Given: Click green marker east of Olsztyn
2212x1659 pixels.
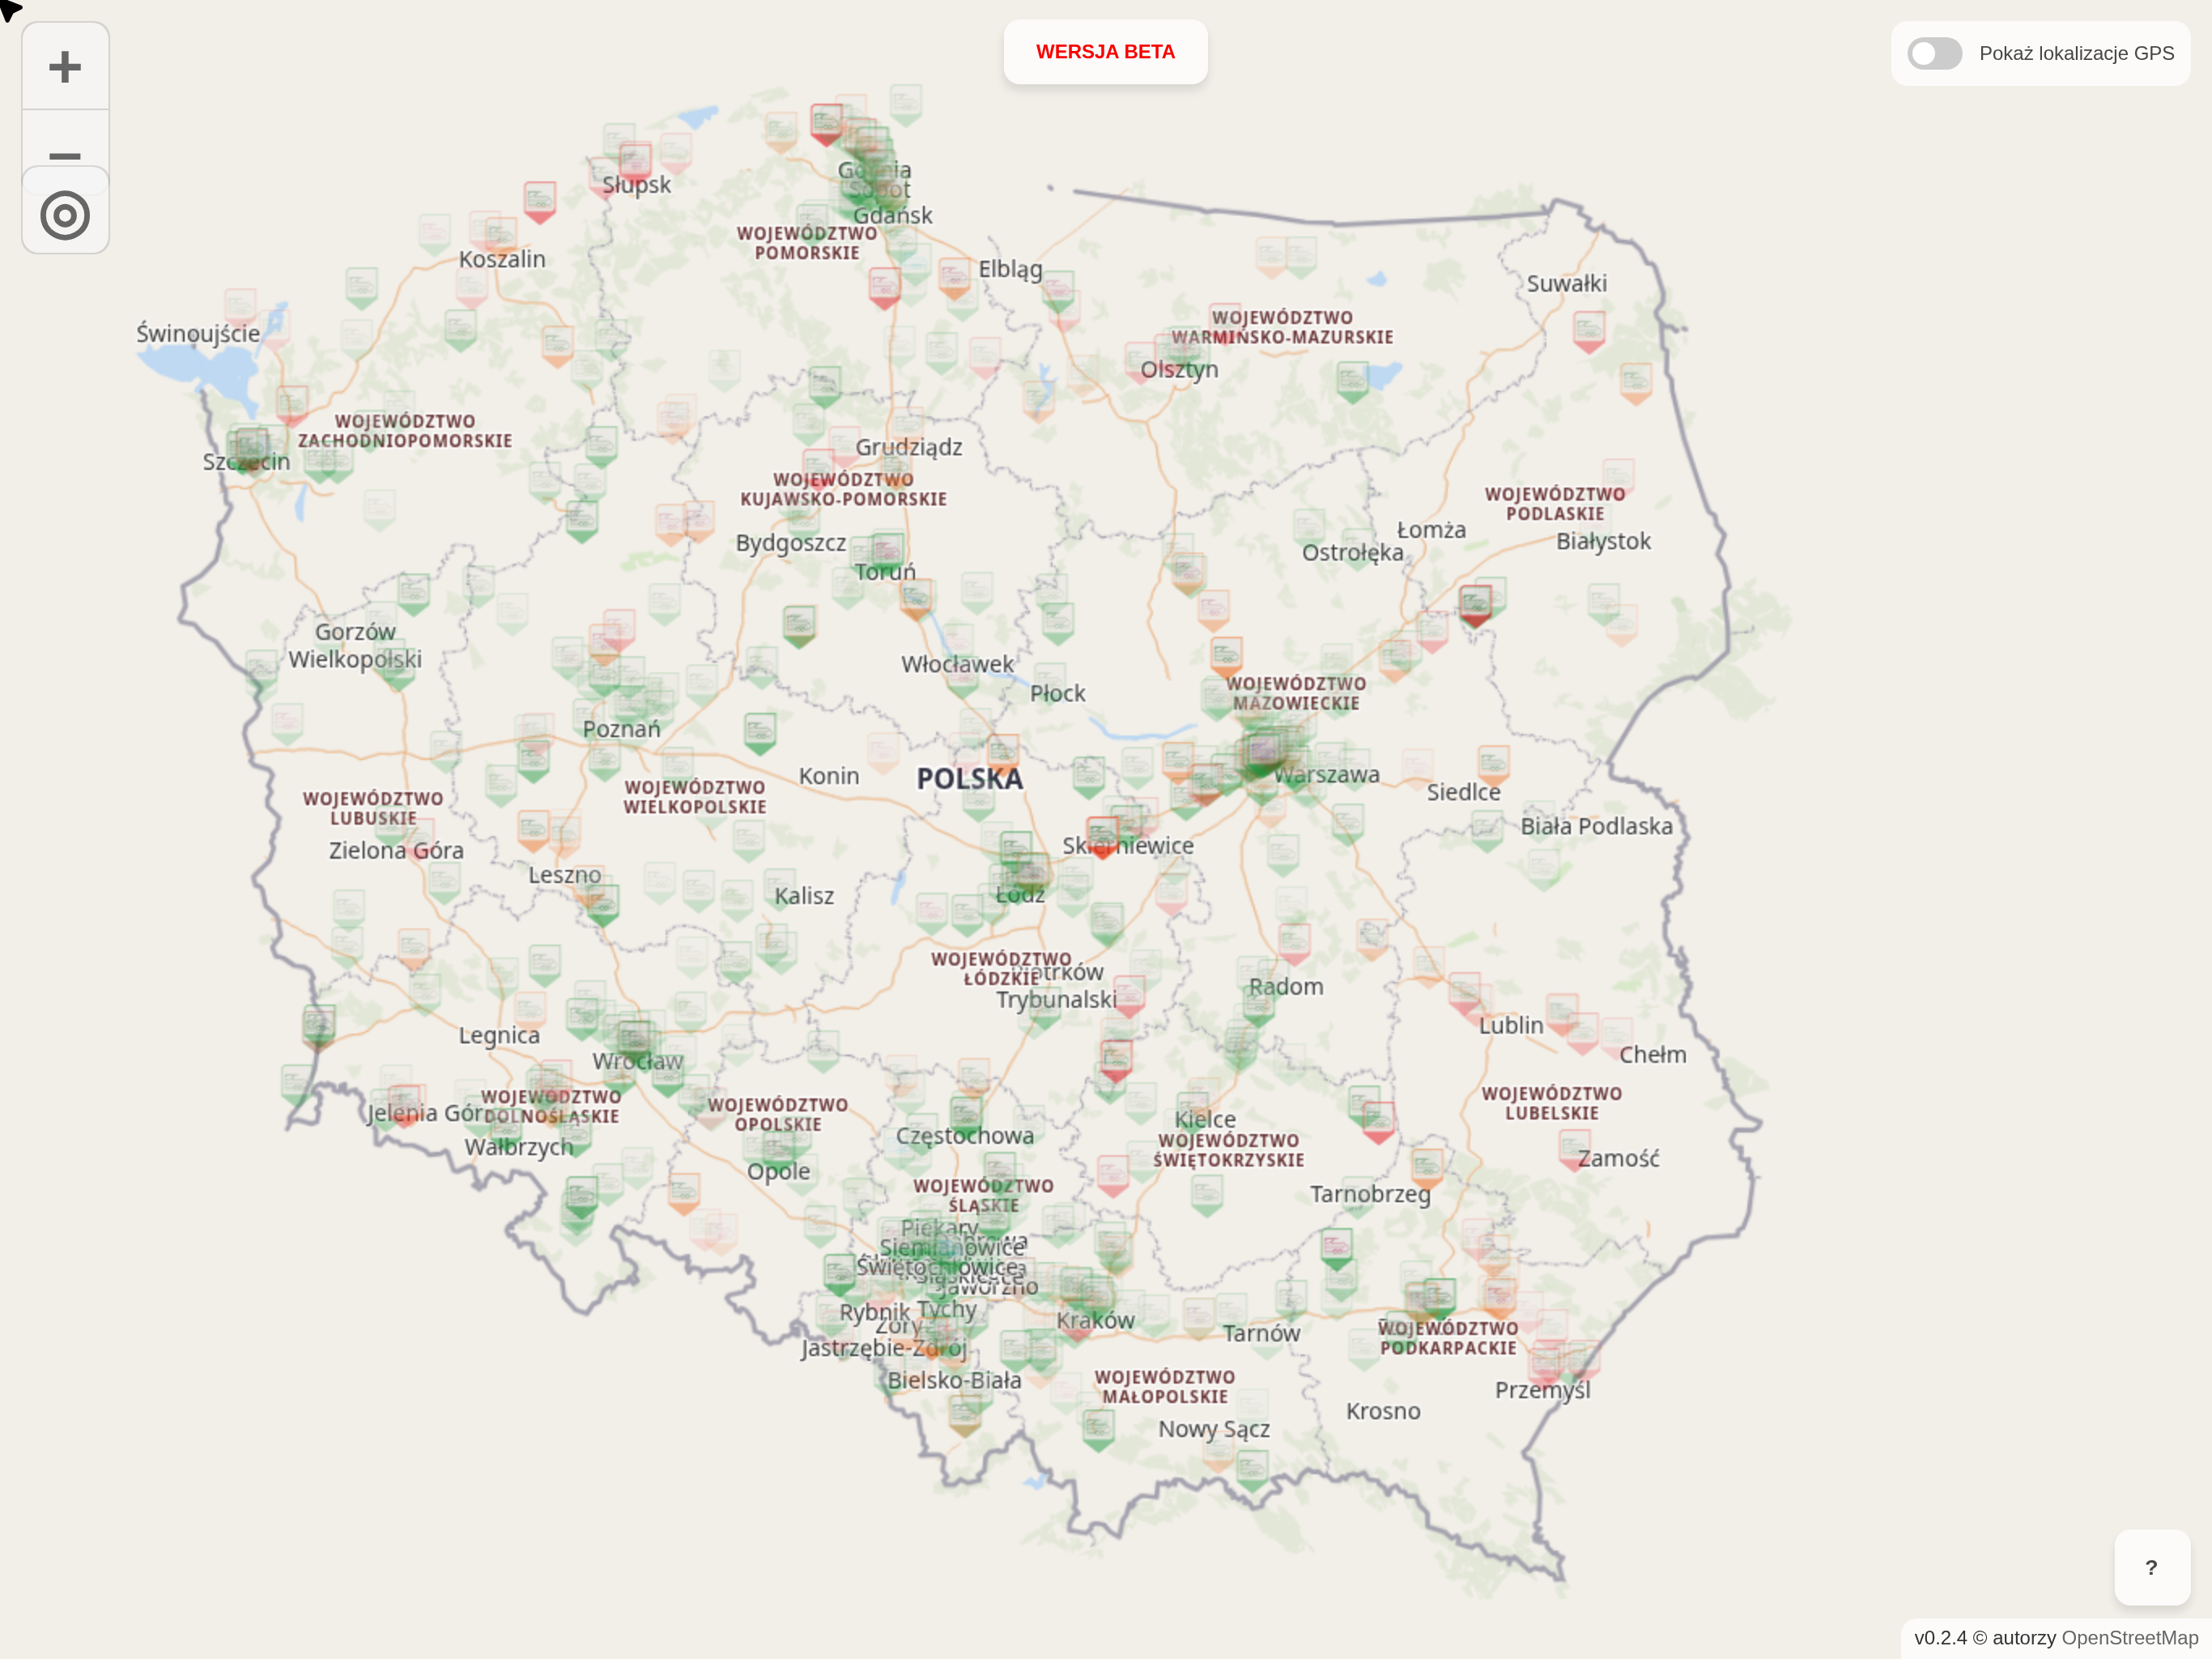Looking at the screenshot, I should (x=1352, y=380).
